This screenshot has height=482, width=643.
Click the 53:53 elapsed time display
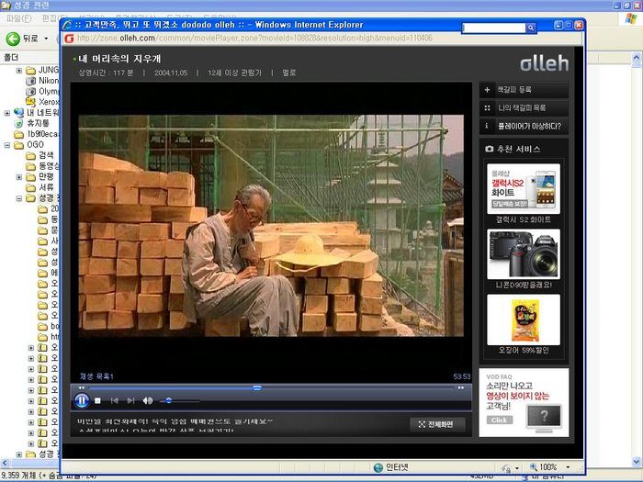tap(462, 376)
